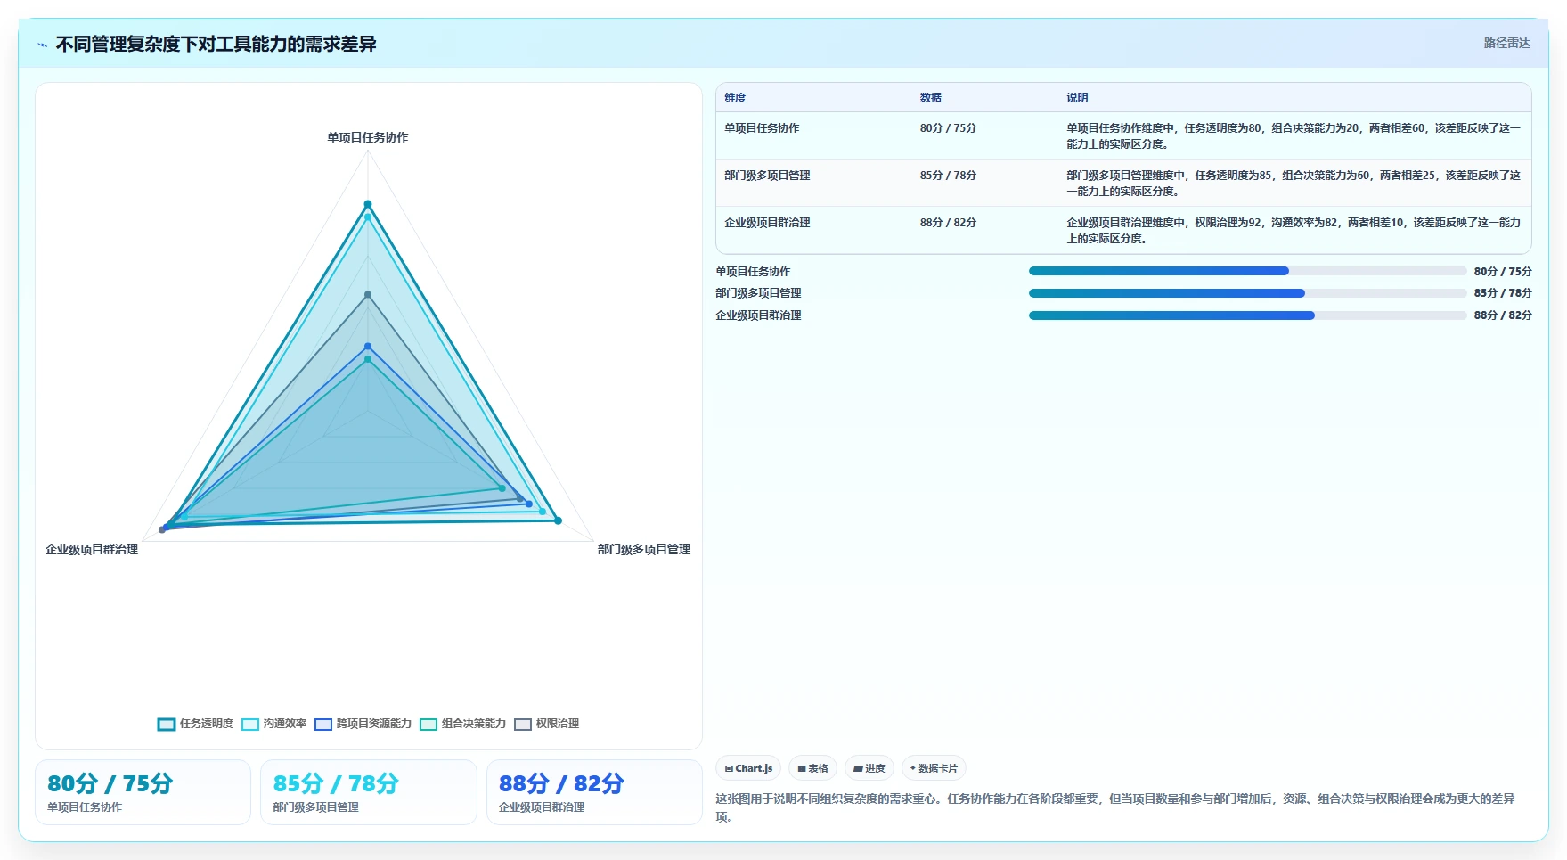Click the header icon beside the title
Viewport: 1567px width, 860px height.
(43, 45)
